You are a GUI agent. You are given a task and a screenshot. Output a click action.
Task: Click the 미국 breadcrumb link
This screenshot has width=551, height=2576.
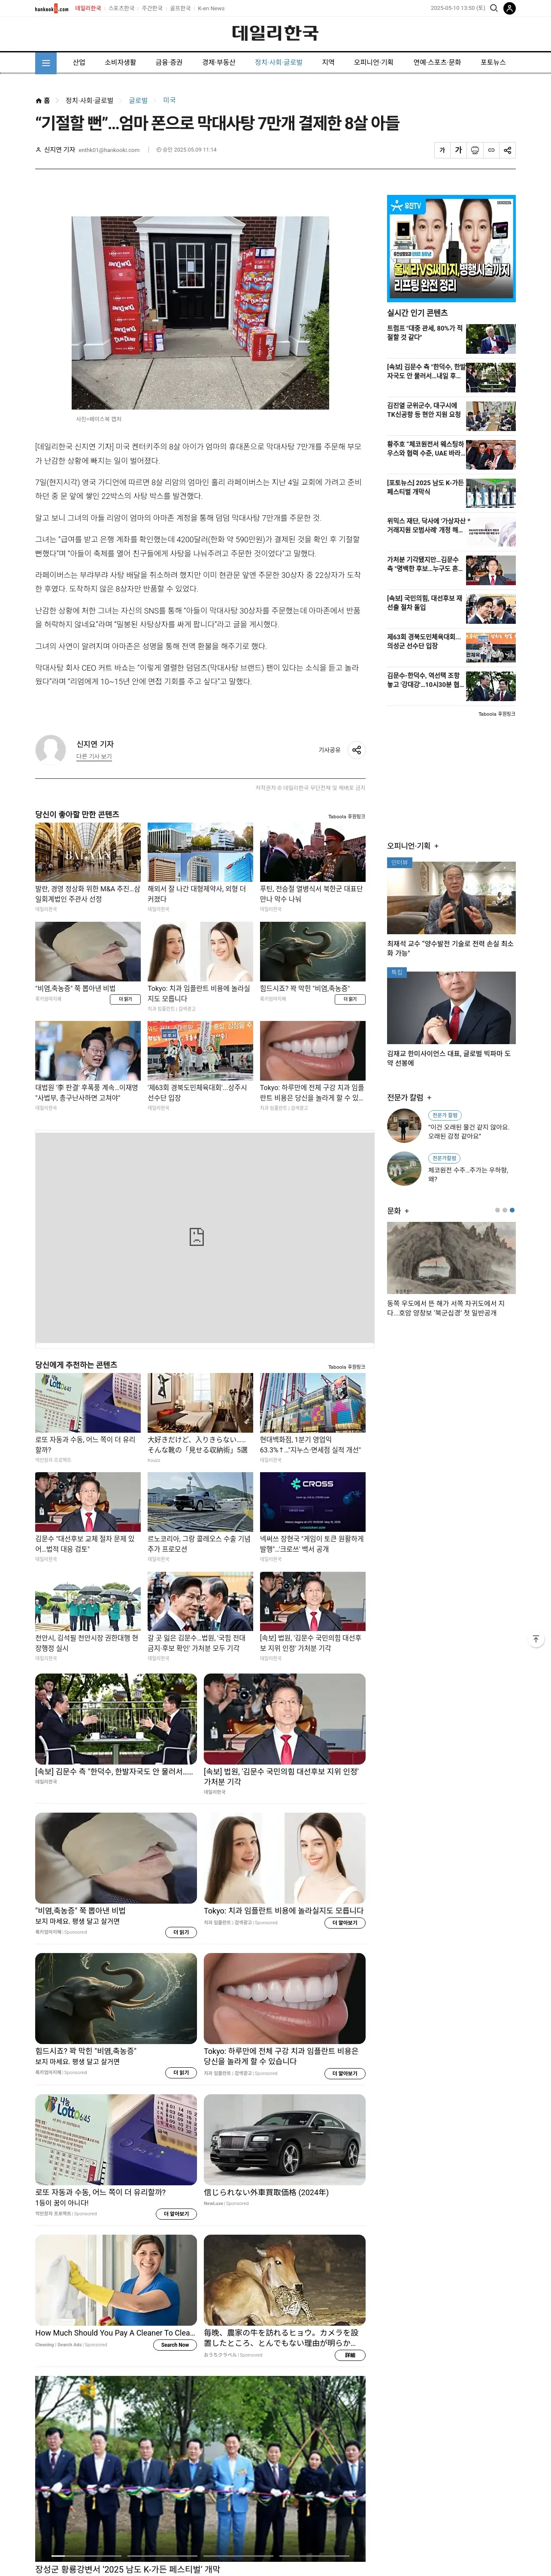169,100
